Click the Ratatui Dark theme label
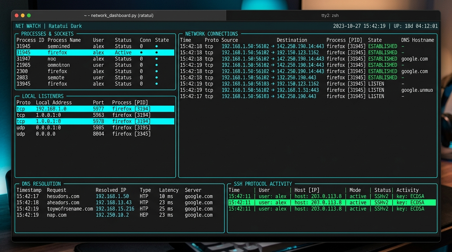452x252 pixels. (x=65, y=26)
